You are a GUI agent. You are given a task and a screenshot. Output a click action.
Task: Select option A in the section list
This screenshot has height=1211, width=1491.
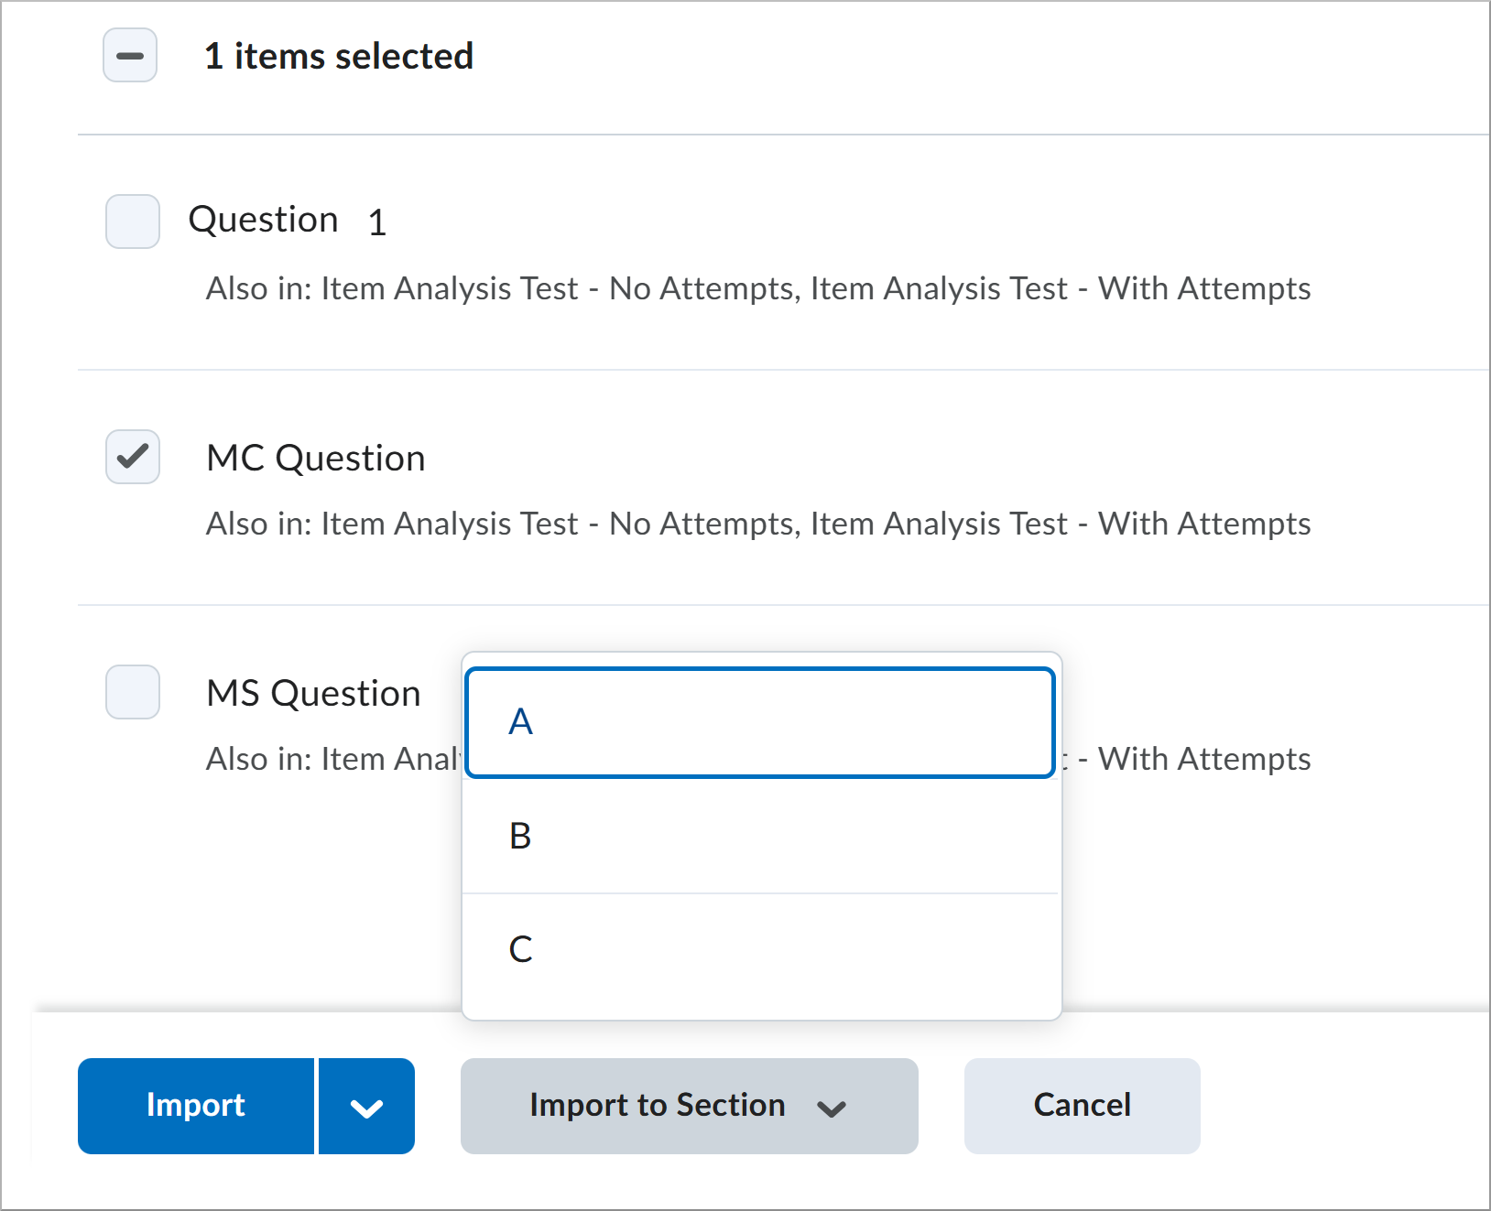coord(760,722)
